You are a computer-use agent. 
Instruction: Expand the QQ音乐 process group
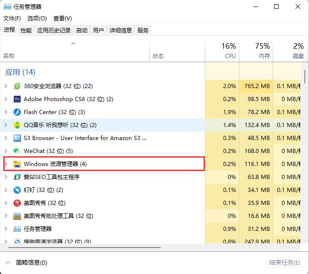point(6,125)
